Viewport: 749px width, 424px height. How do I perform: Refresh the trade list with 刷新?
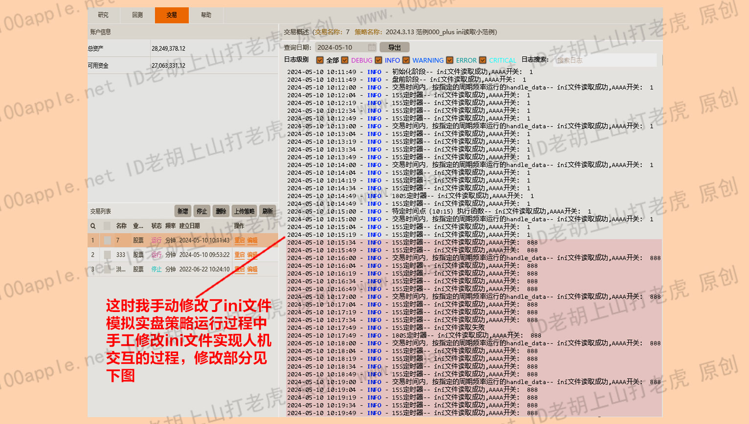tap(268, 211)
